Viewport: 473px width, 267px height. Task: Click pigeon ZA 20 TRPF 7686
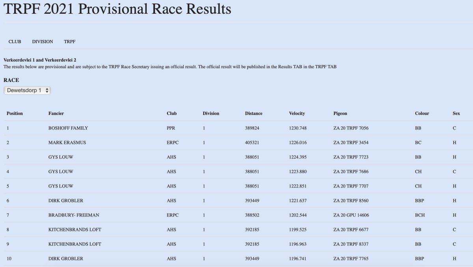click(x=351, y=172)
